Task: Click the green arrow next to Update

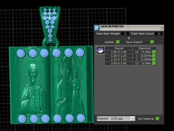Action: click(x=118, y=42)
